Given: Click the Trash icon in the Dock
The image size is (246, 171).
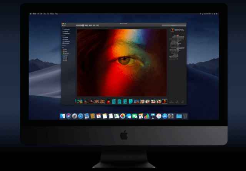Looking at the screenshot, I should [x=185, y=116].
